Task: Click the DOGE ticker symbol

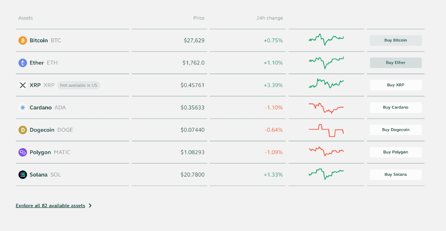Action: pyautogui.click(x=65, y=130)
